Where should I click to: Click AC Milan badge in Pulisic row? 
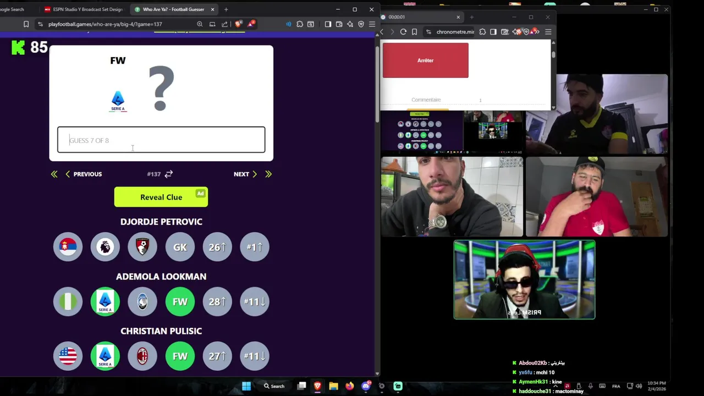click(x=142, y=356)
